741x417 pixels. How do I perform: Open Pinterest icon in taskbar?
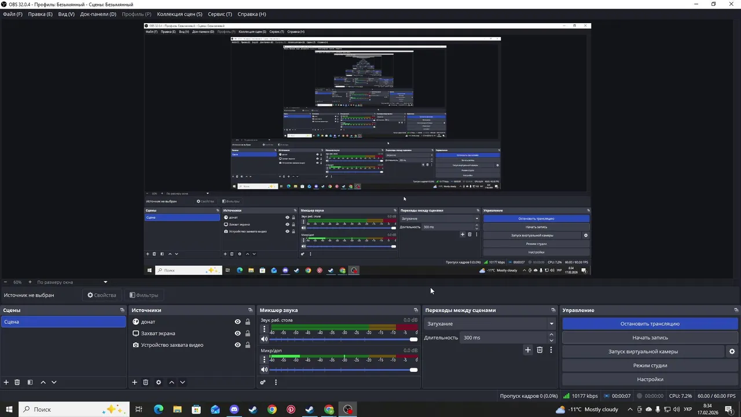(x=291, y=409)
